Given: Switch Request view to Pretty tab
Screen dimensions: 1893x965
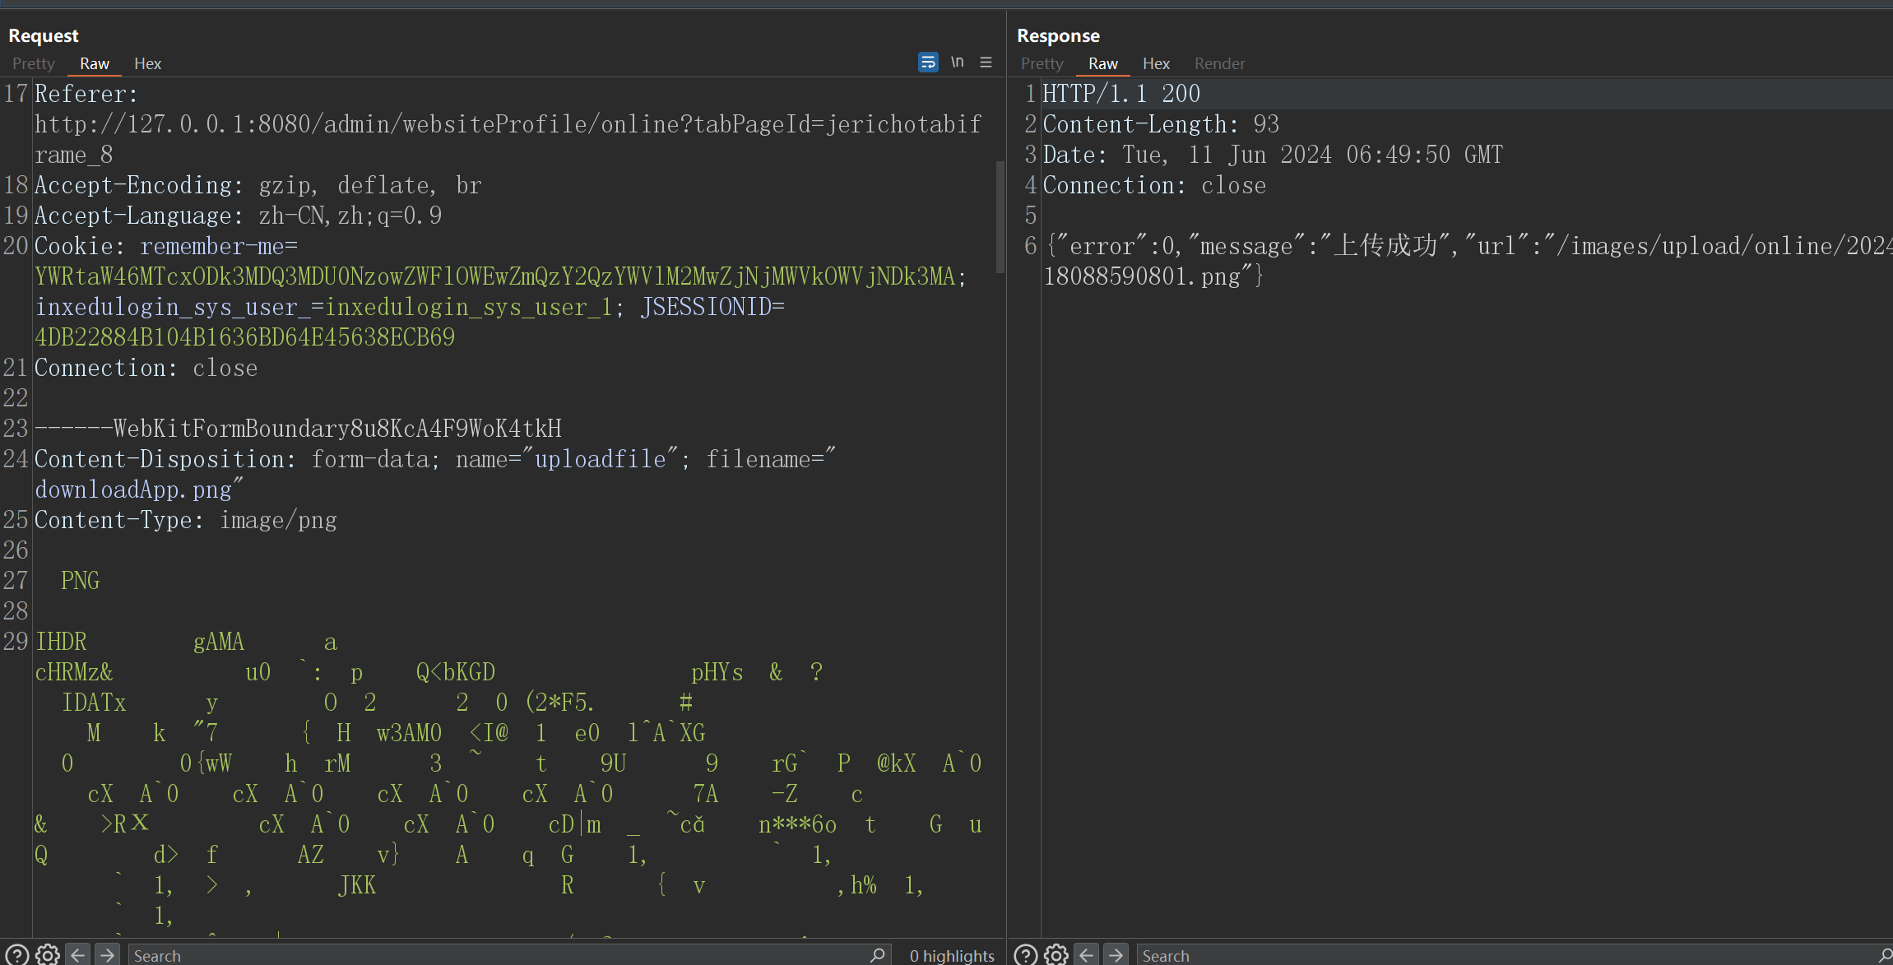Looking at the screenshot, I should [34, 63].
